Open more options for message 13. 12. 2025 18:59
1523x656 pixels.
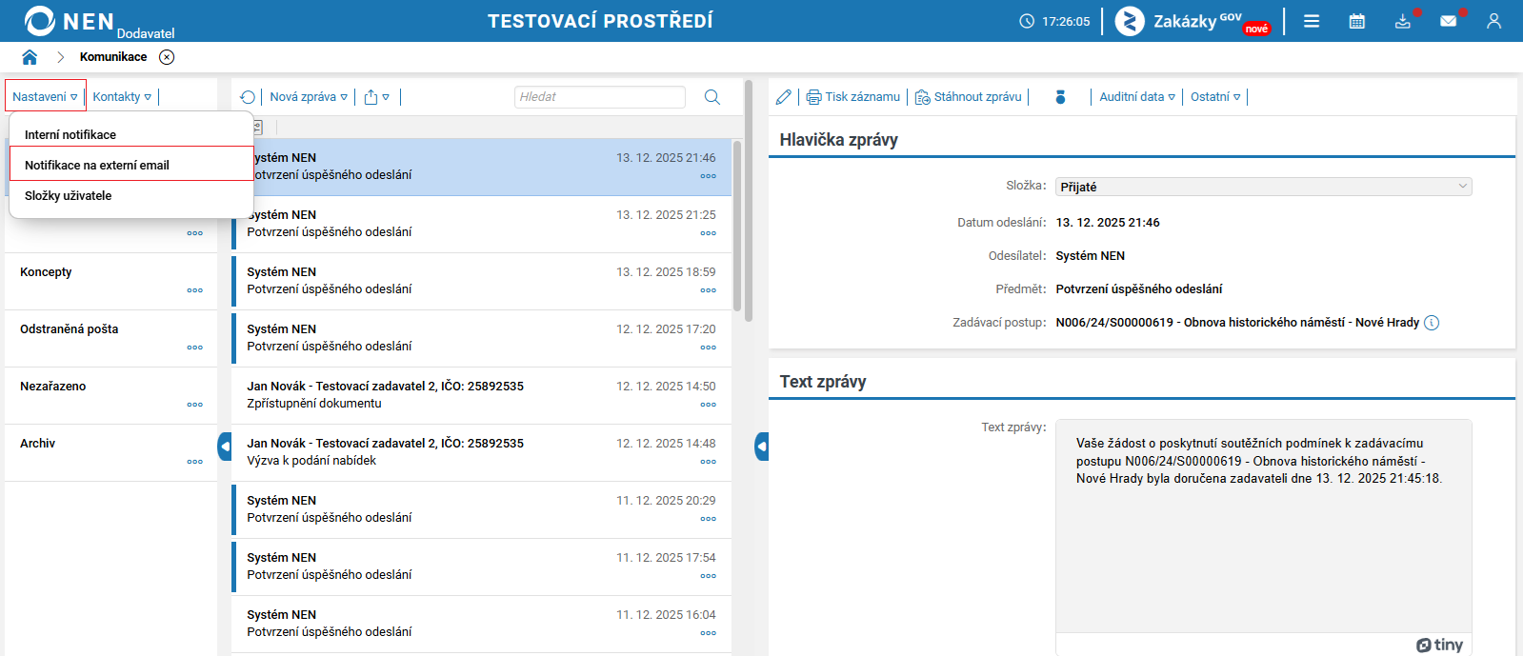point(709,290)
